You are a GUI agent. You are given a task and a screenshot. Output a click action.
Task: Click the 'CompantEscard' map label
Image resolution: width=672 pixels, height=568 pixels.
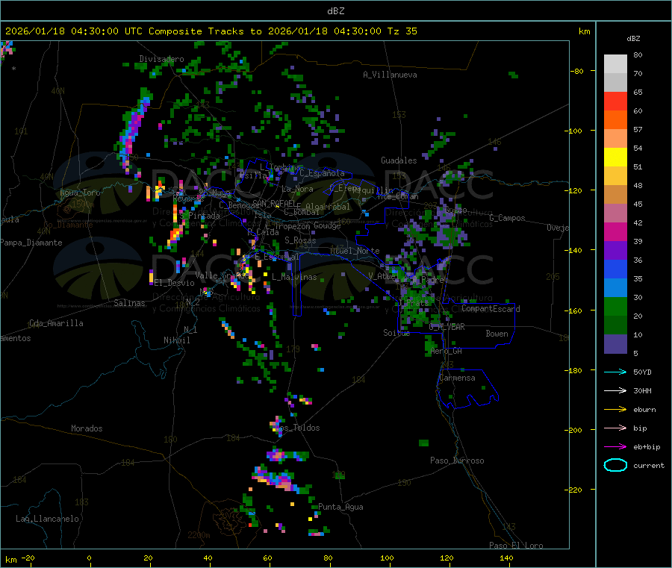[x=491, y=309]
